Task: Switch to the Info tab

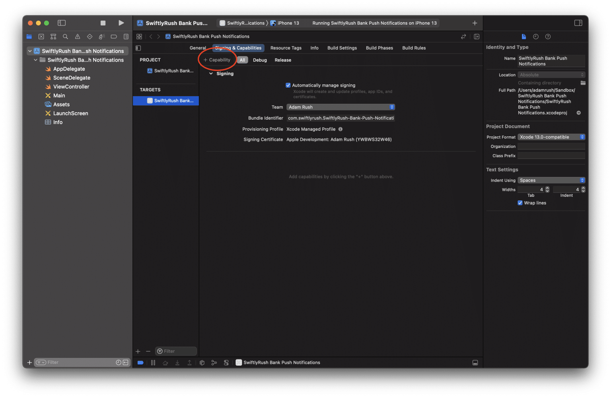Action: pyautogui.click(x=315, y=48)
